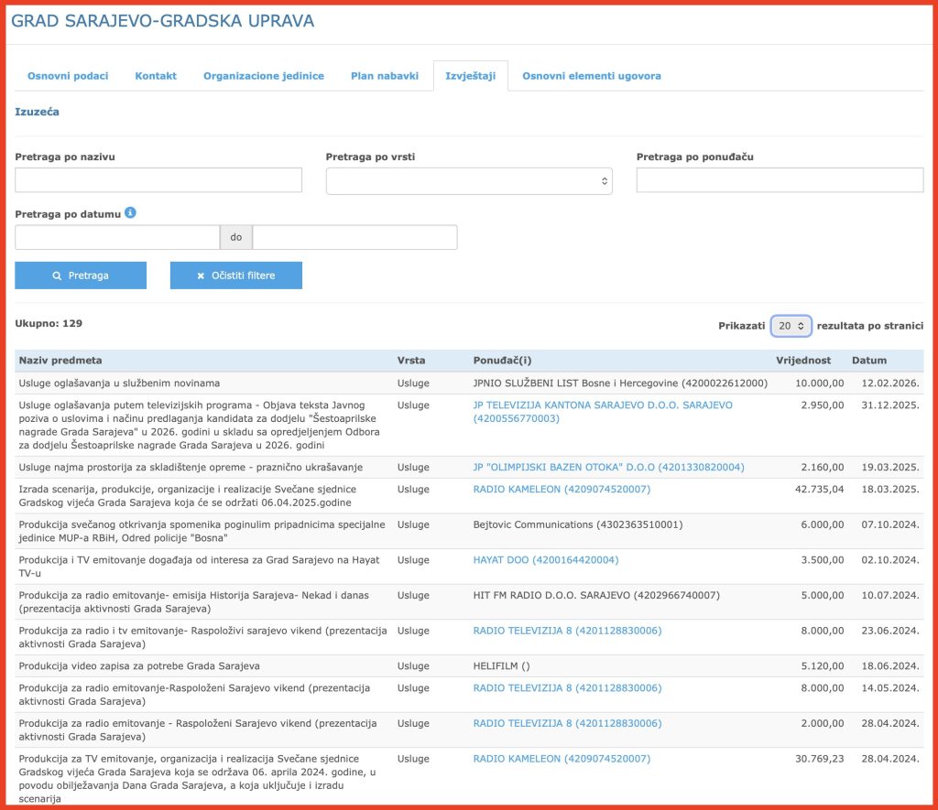Click the X icon in Očistiti filtere
938x810 pixels.
pyautogui.click(x=201, y=275)
